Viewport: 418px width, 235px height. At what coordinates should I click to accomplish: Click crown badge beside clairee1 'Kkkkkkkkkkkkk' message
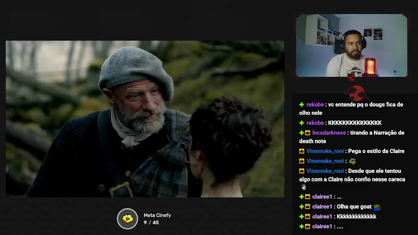coord(308,216)
